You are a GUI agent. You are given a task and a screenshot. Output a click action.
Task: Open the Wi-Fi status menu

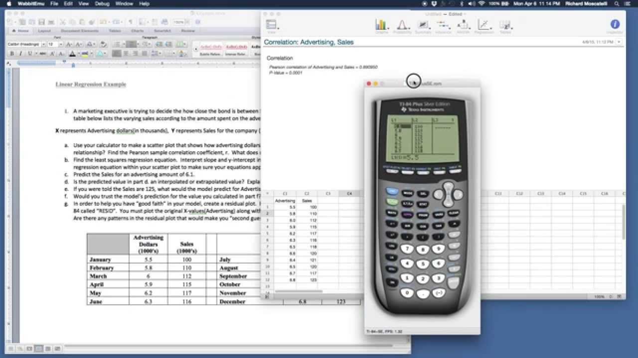tap(481, 3)
